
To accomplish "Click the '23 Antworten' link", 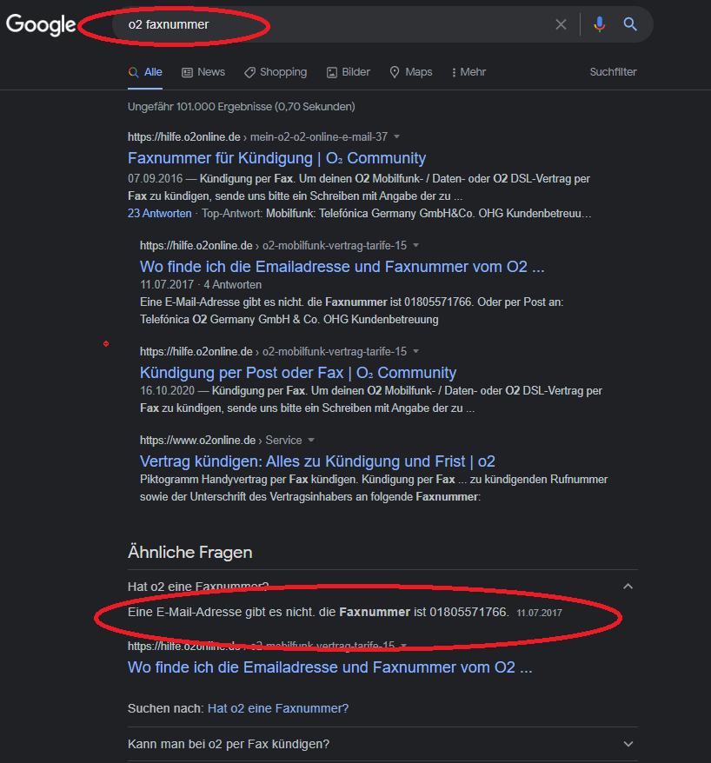I will [x=160, y=213].
